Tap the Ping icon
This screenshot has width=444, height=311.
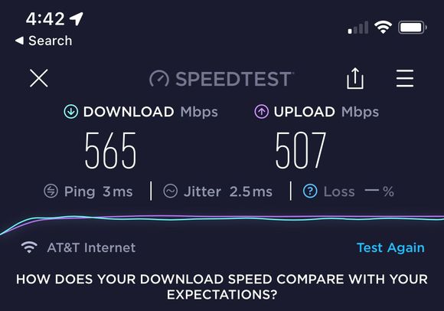(x=51, y=191)
